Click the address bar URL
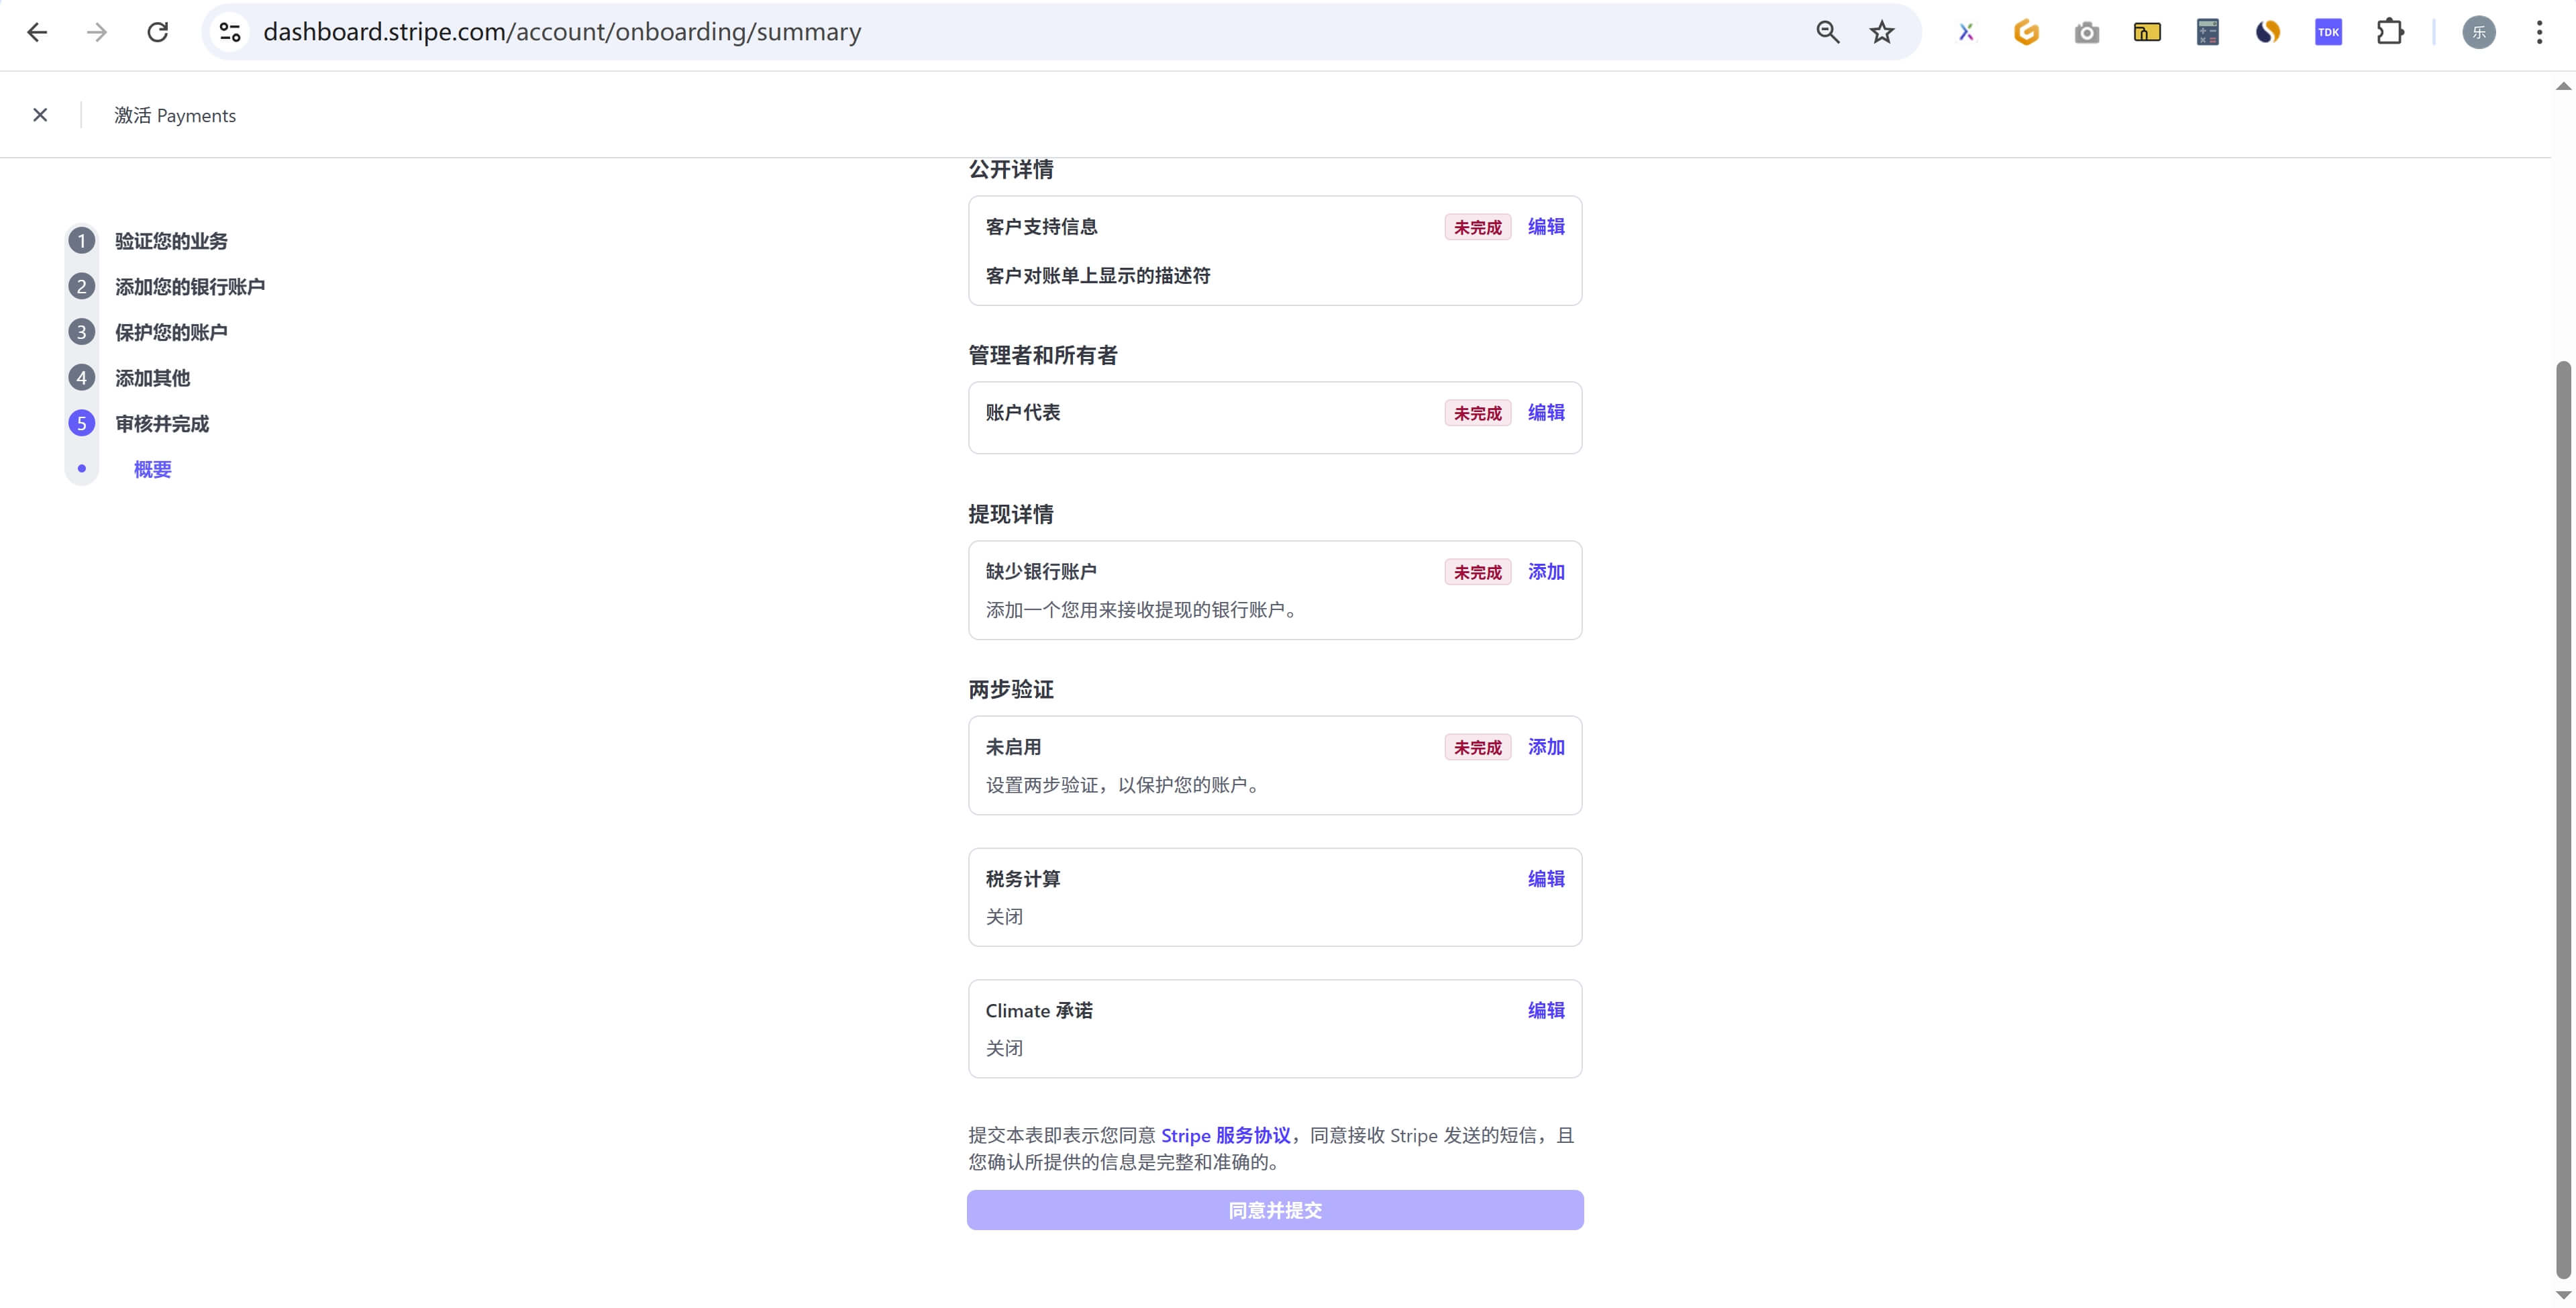The width and height of the screenshot is (2576, 1308). (562, 32)
